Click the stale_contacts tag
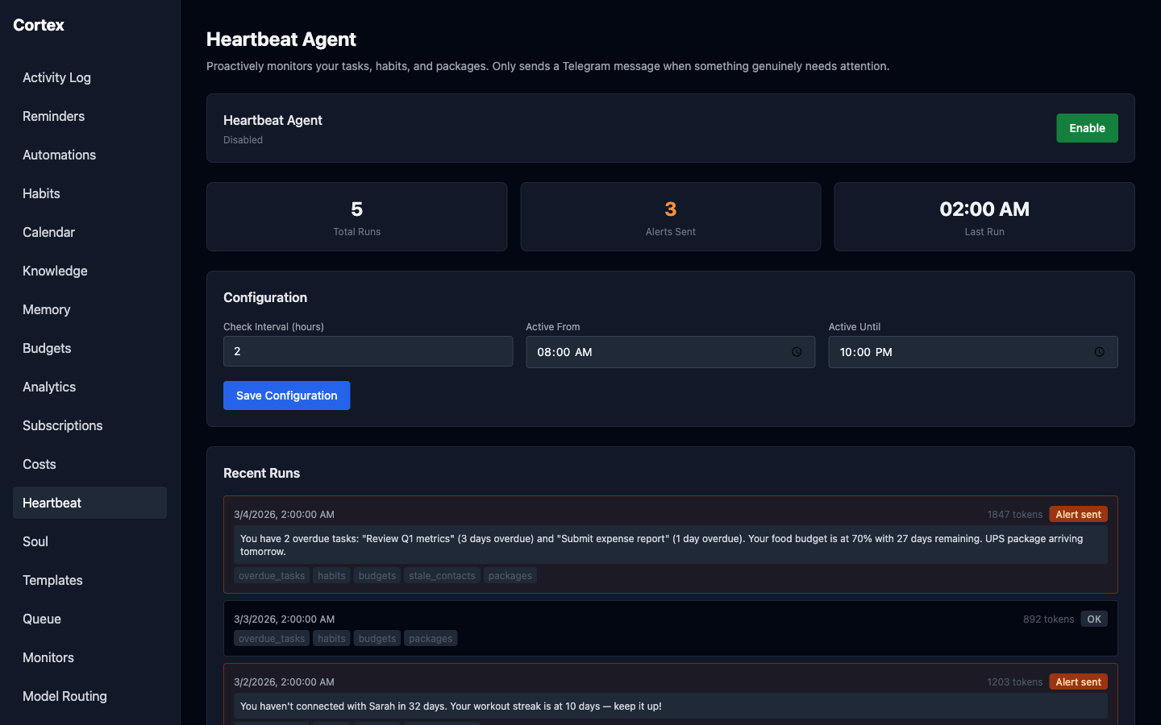1161x725 pixels. tap(442, 575)
